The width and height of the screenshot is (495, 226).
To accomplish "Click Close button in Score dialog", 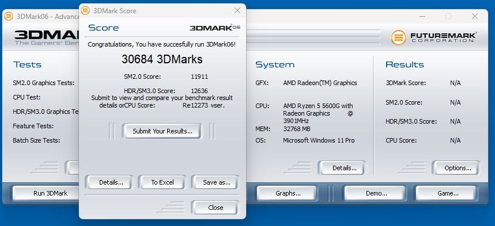I will coord(216,208).
